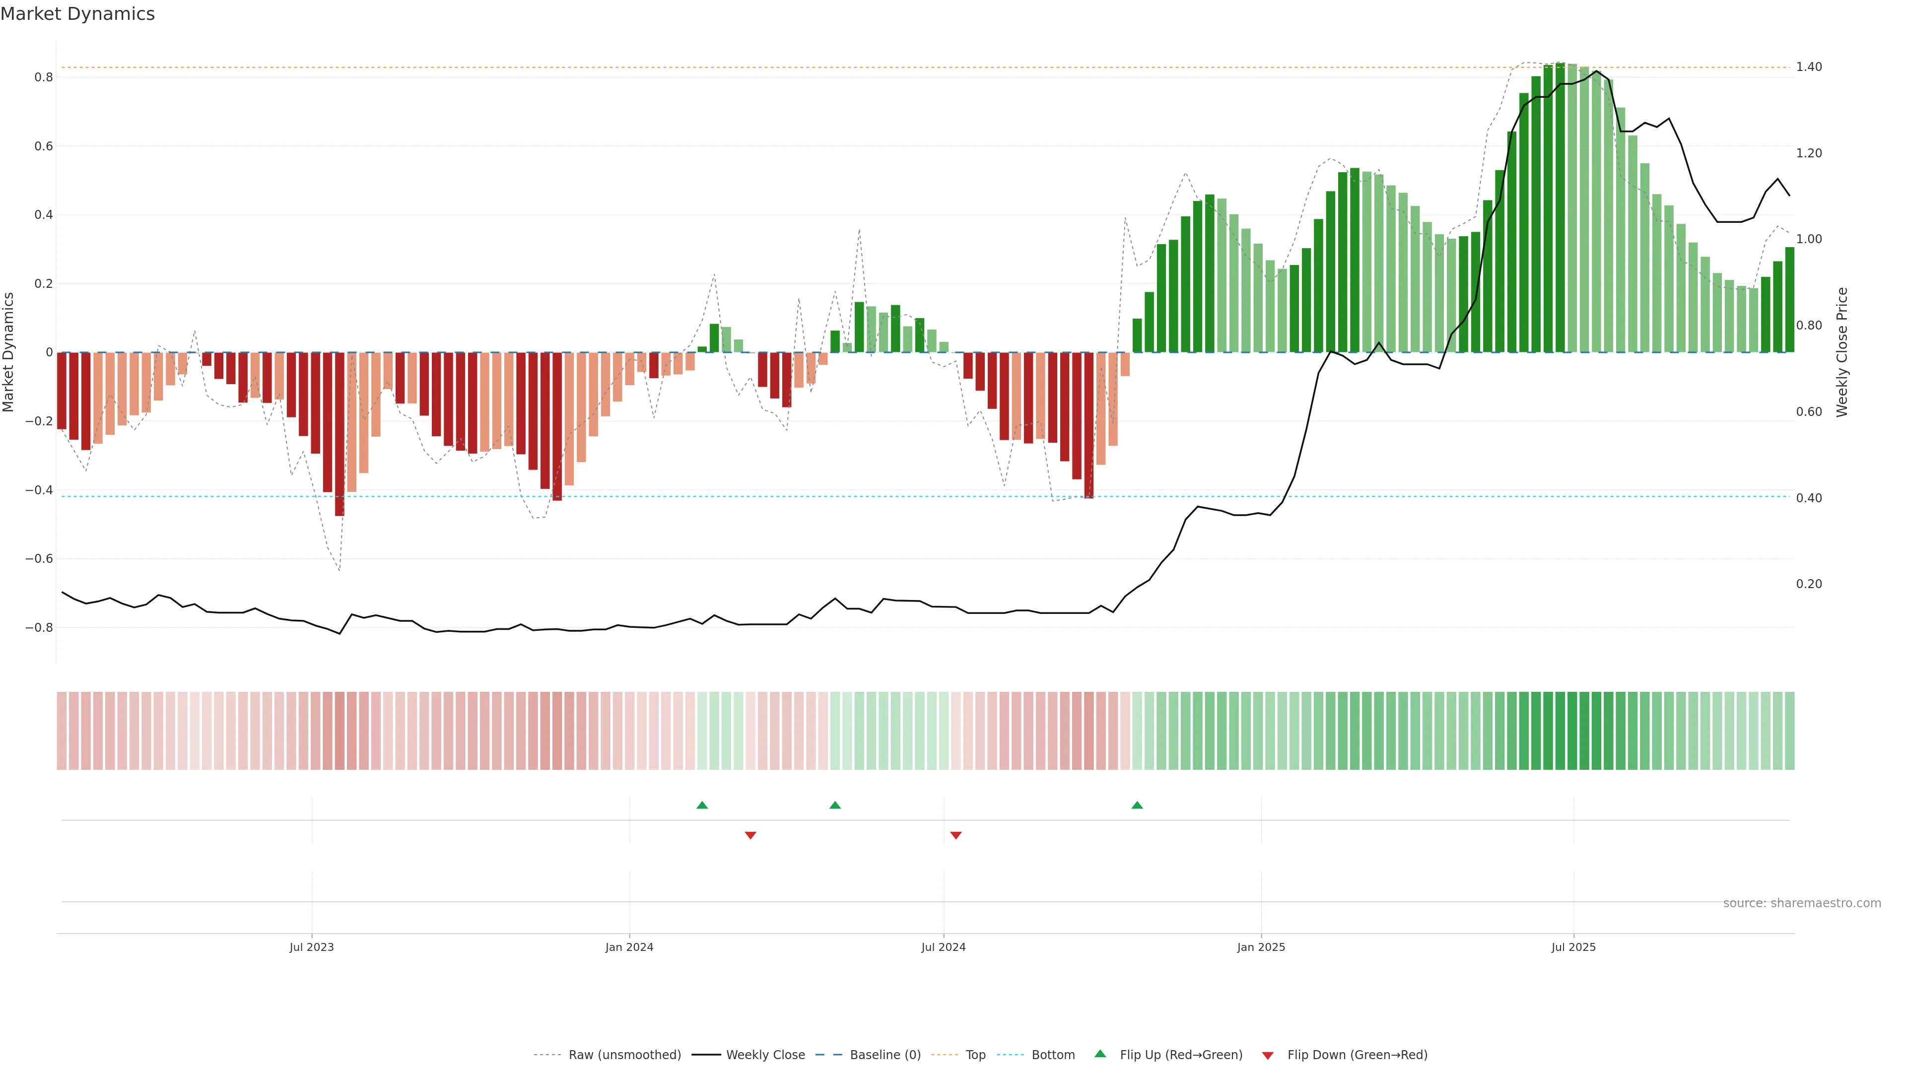Hide the Top threshold line via legend
Viewport: 1906px width, 1072px height.
975,1055
